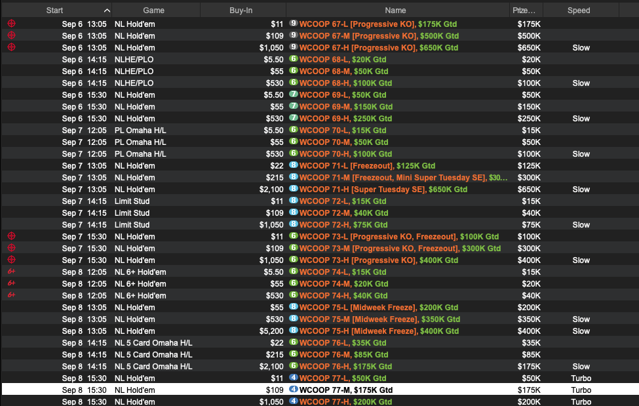Click the $1,050 buy-in of WCOOP 72-H

pyautogui.click(x=271, y=225)
